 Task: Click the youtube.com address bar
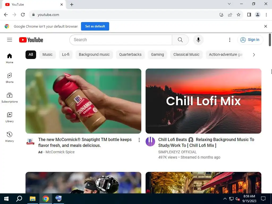(124, 15)
